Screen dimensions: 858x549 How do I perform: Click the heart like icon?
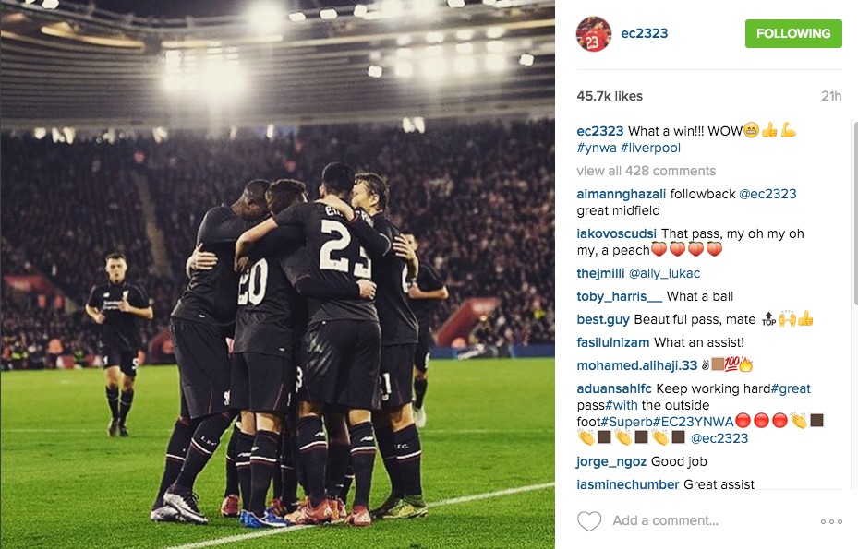[x=589, y=520]
